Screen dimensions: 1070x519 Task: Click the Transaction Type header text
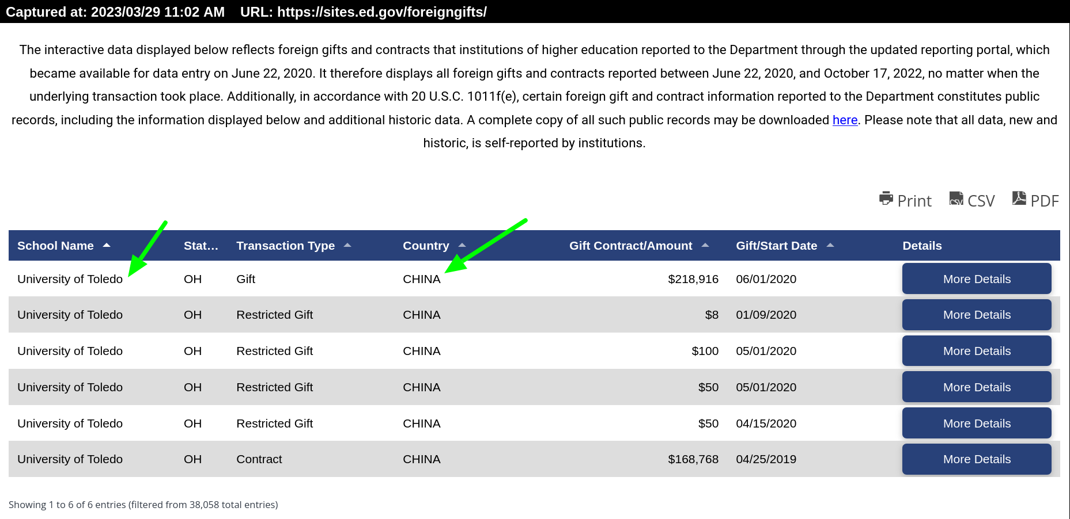[285, 246]
